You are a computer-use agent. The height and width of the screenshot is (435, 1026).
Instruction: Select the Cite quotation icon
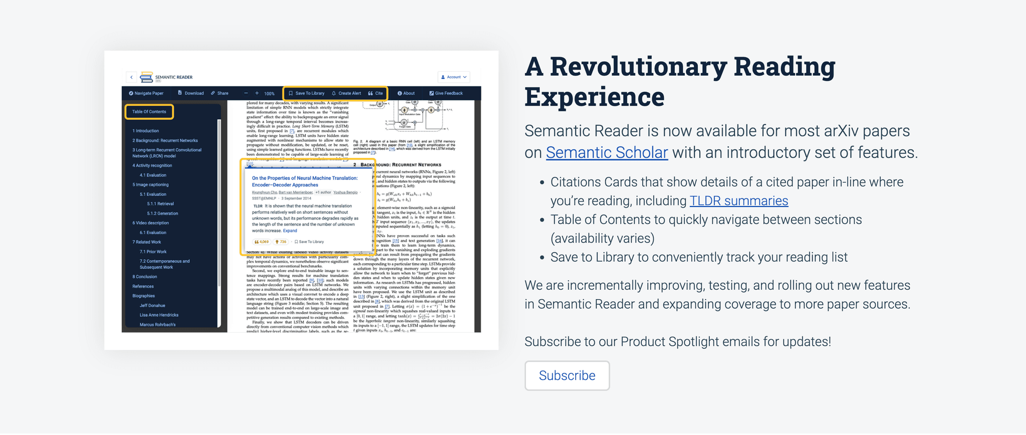click(x=370, y=93)
